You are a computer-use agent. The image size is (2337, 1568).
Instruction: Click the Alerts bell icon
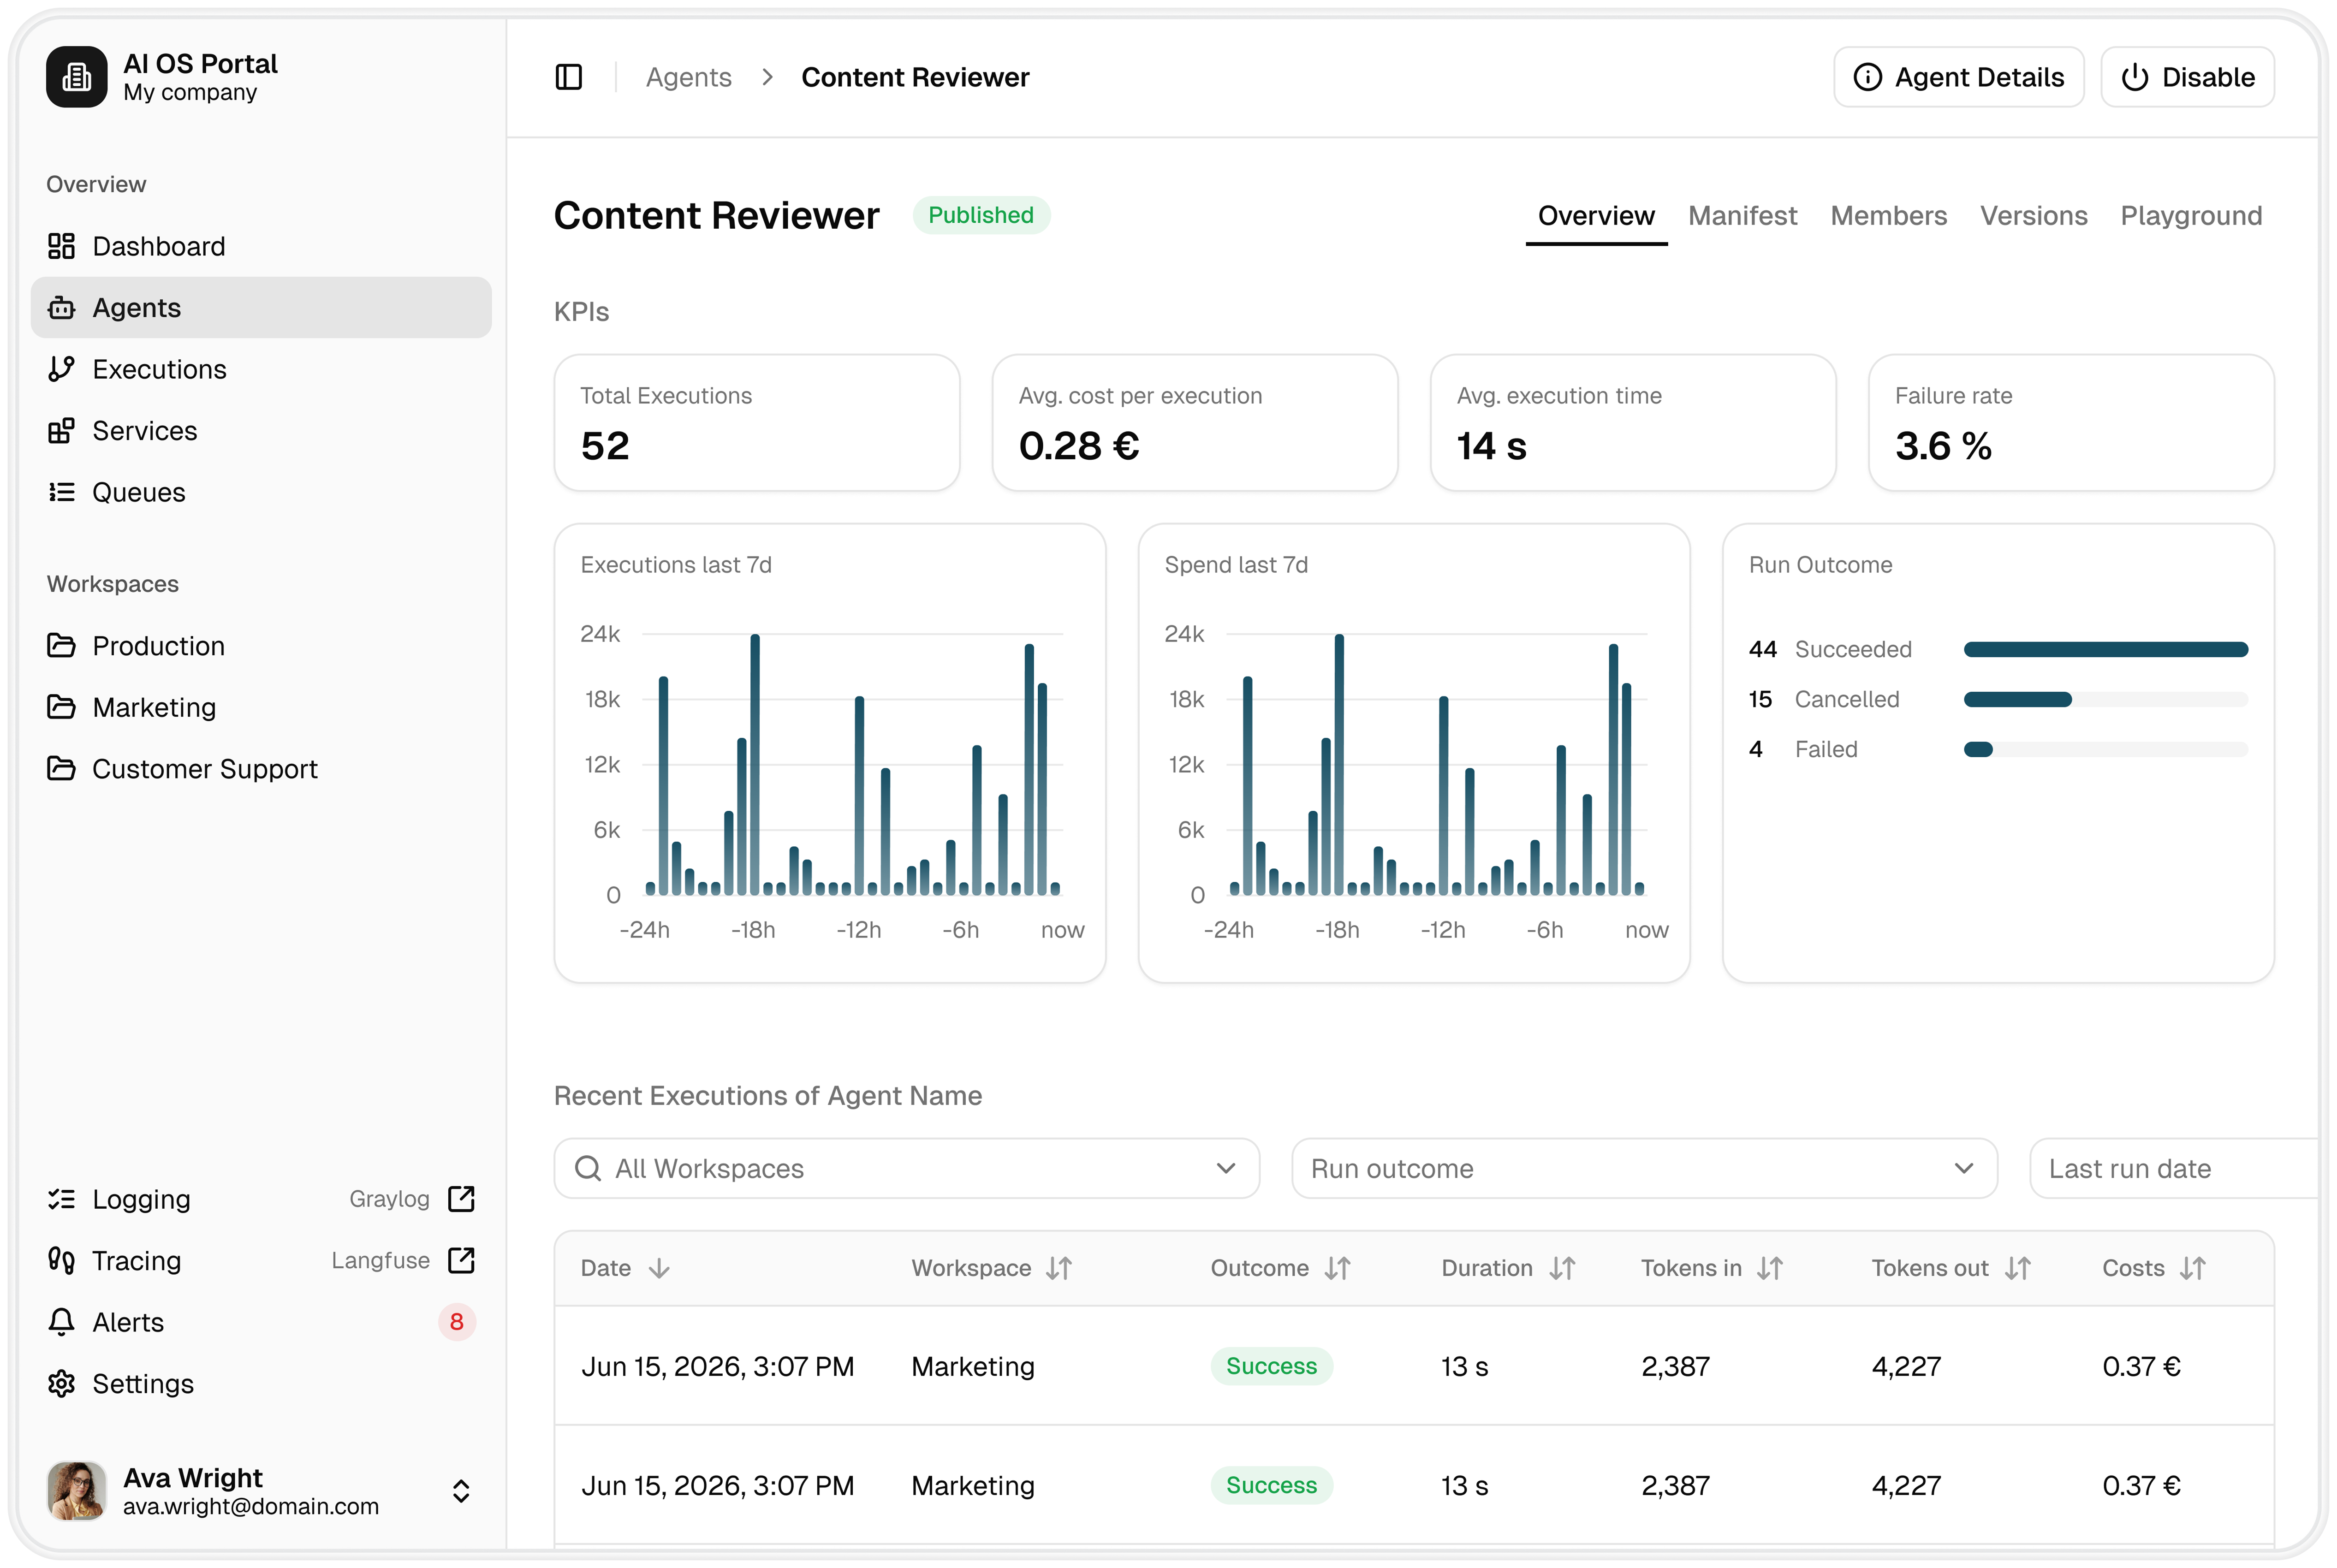click(x=61, y=1322)
